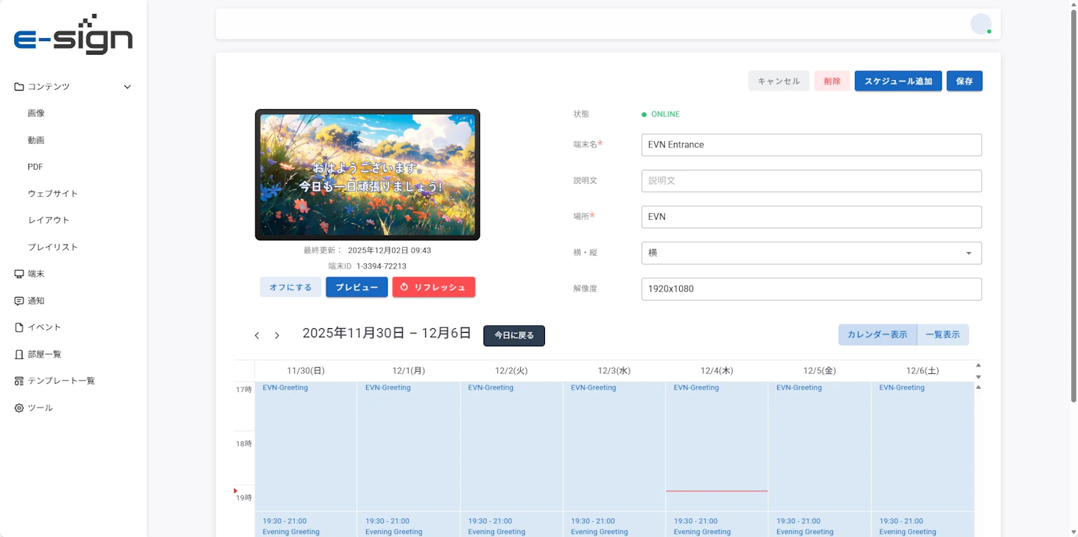
Task: Click the document icon for イベント
Action: pos(19,328)
